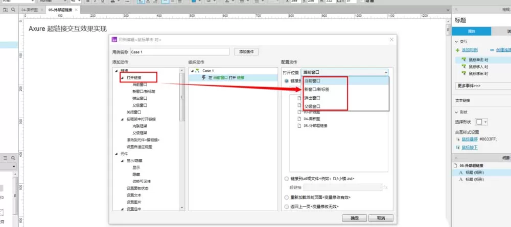Click the 鼠标悬停 style link
The image size is (511, 227).
click(x=470, y=139)
